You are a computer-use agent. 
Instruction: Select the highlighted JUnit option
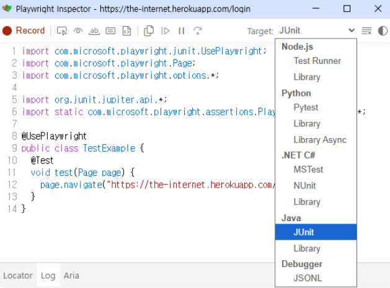point(316,232)
